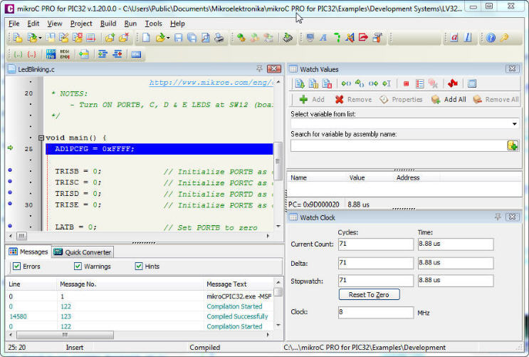Screen dimensions: 529x357
Task: Click the Step Over debugger icon
Action: coord(360,83)
